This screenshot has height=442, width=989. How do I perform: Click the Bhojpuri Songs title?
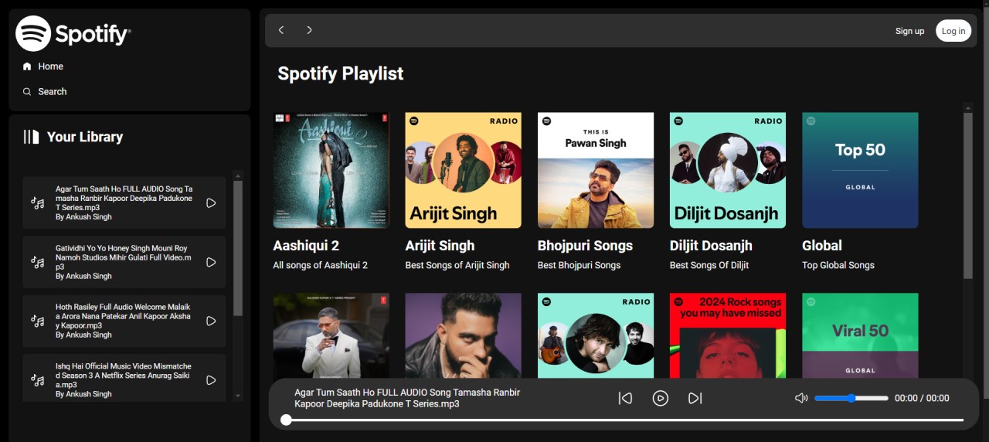coord(585,246)
